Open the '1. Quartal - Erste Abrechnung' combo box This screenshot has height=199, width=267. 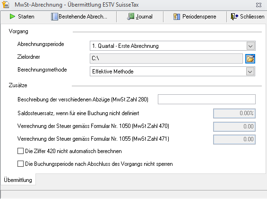coord(172,46)
